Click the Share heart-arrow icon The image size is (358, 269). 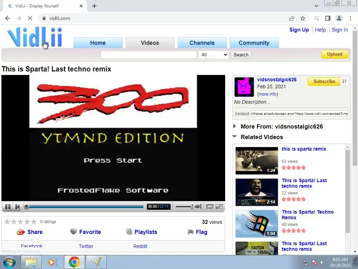(x=21, y=232)
